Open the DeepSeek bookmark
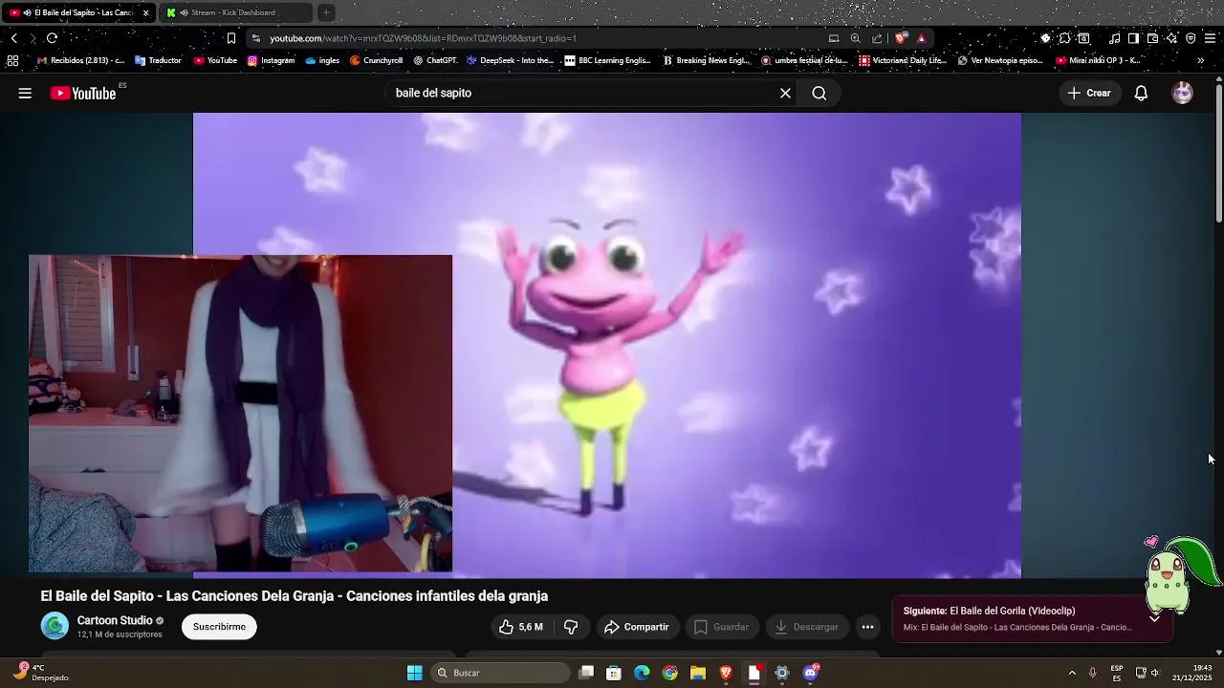Viewport: 1224px width, 688px height. click(510, 60)
